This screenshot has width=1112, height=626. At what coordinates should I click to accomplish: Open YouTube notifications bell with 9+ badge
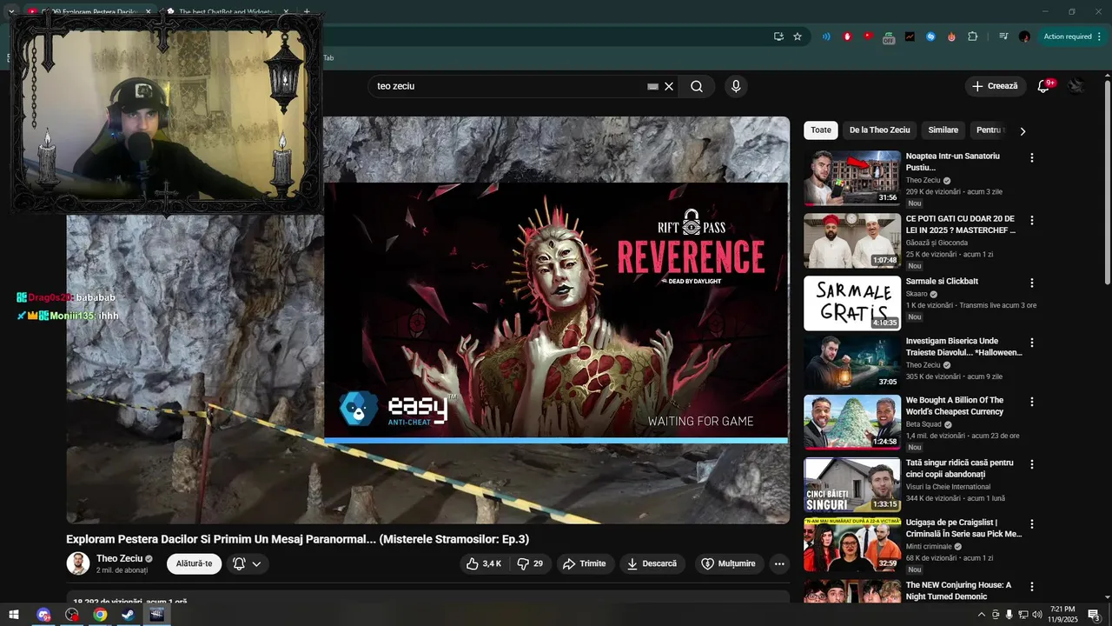1044,86
